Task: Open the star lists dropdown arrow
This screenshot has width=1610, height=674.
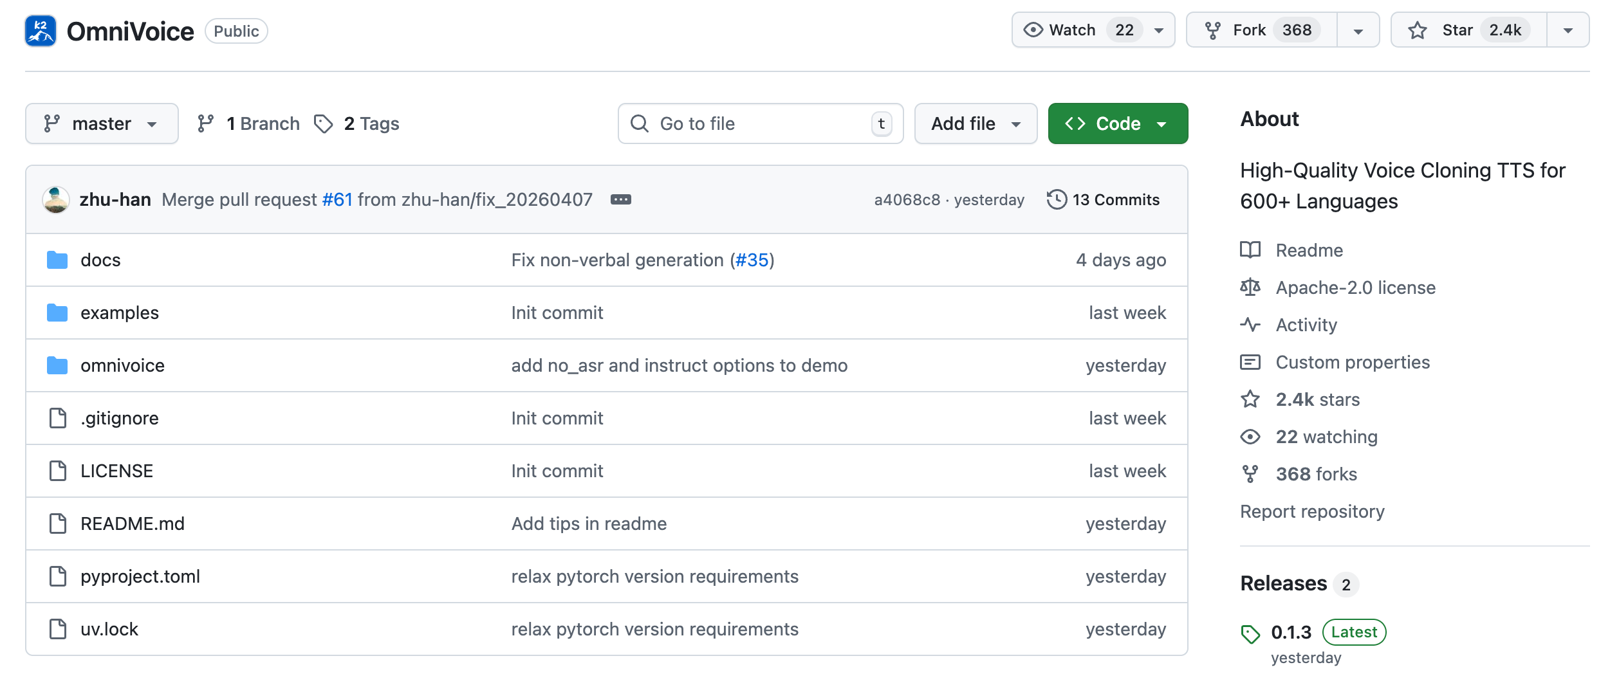Action: coord(1568,30)
